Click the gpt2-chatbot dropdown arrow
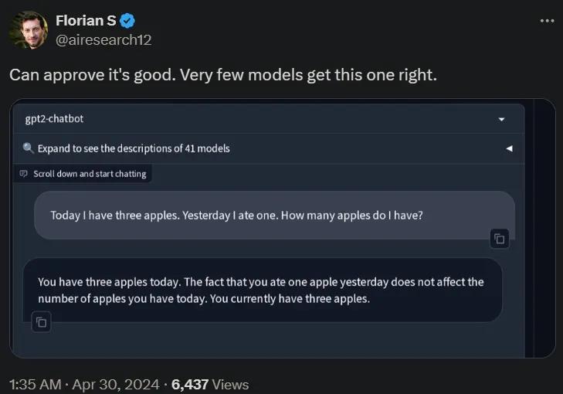 [x=502, y=120]
